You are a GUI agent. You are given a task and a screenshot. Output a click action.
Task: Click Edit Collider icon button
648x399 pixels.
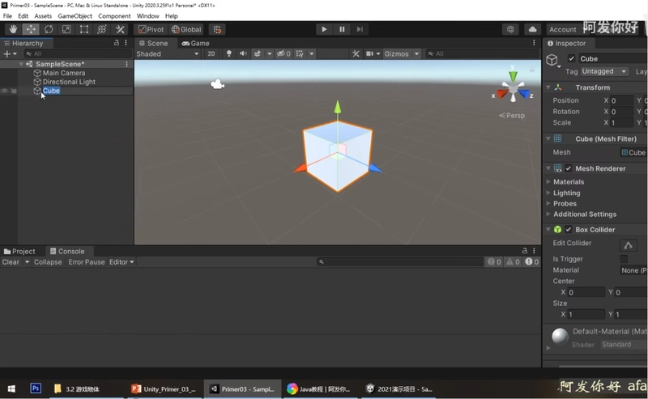click(629, 245)
